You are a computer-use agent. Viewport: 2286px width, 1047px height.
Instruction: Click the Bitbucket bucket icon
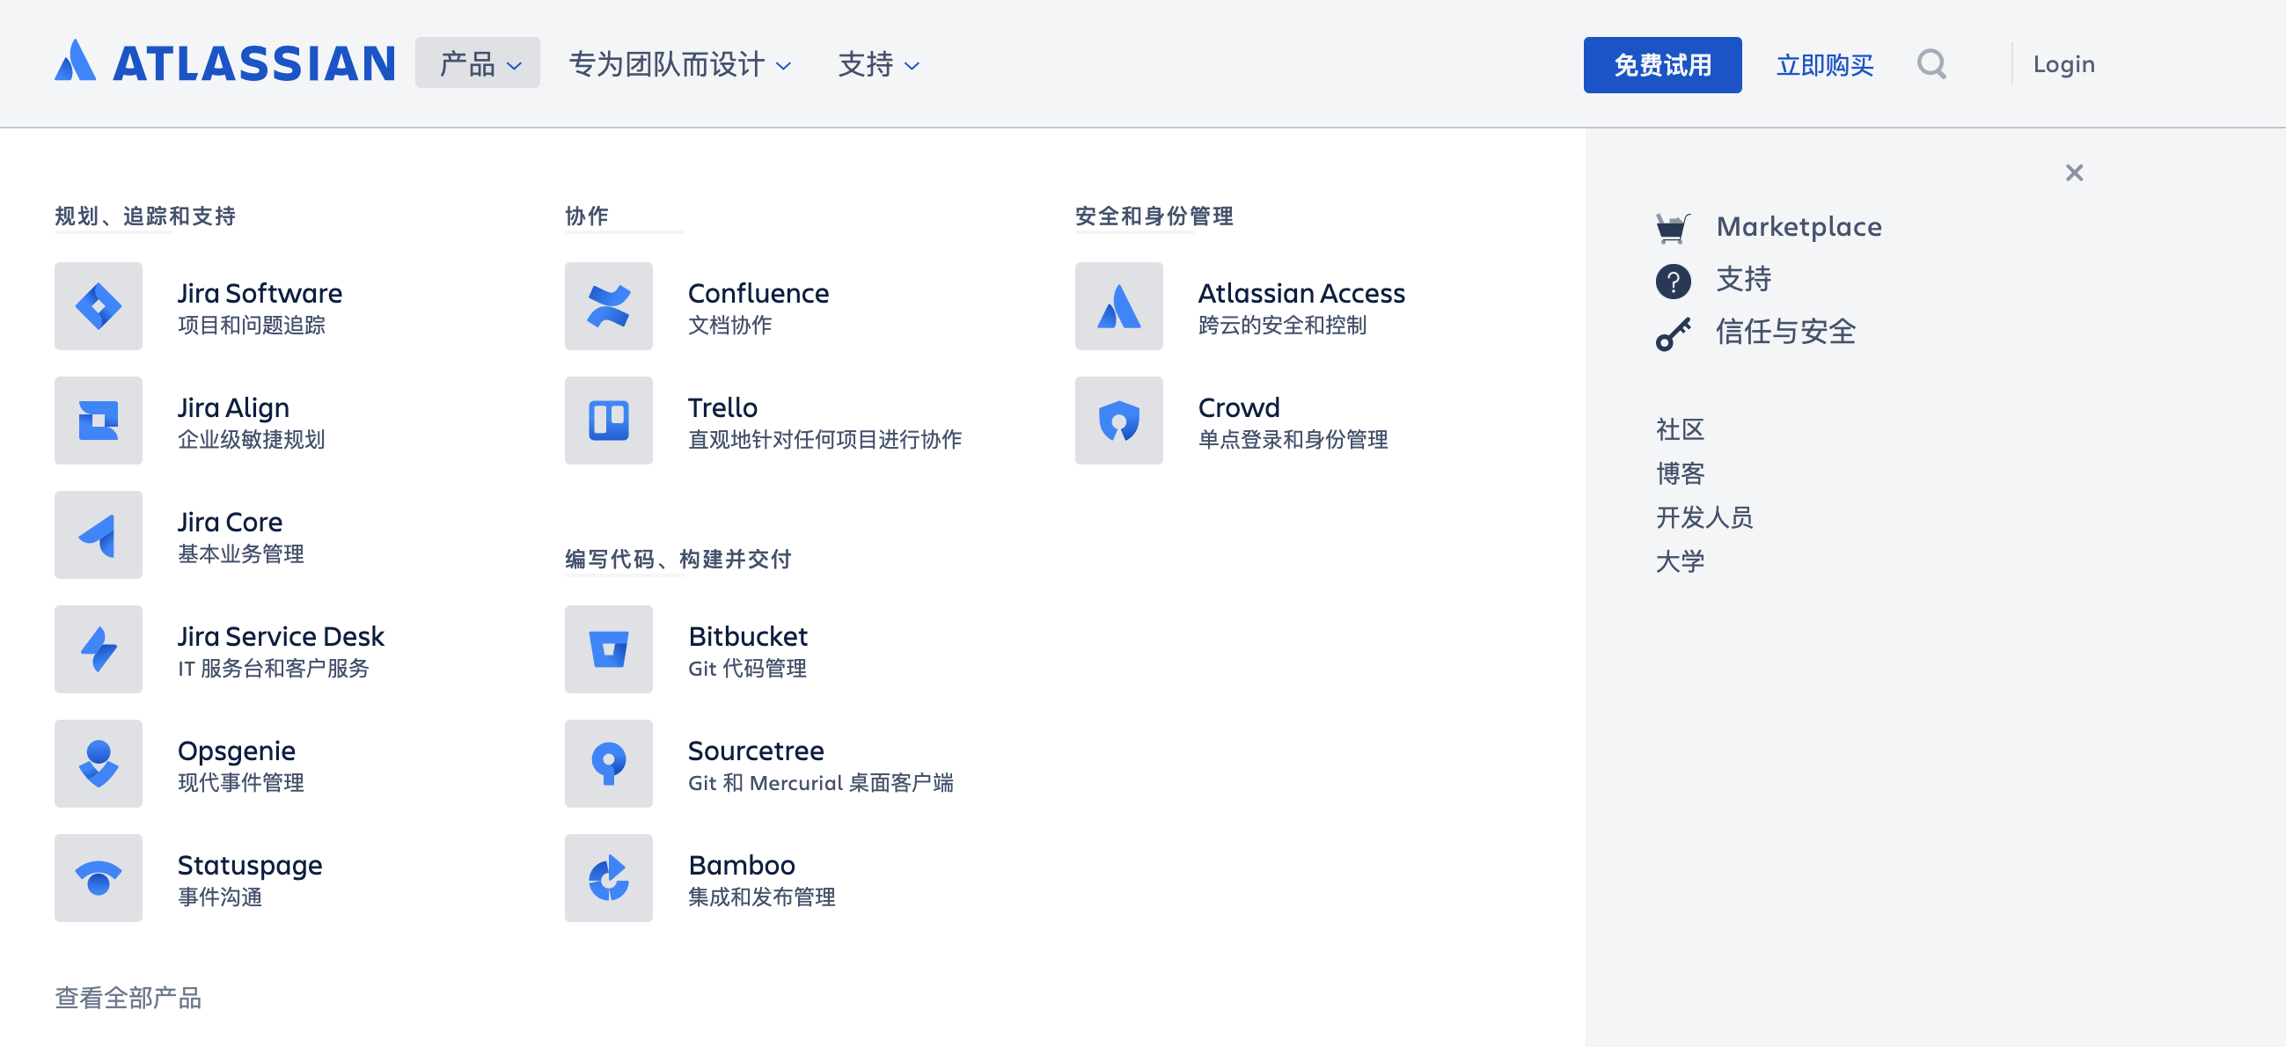click(608, 649)
